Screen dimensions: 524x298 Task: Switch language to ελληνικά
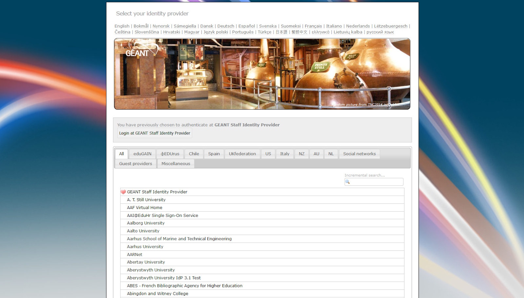pos(321,32)
